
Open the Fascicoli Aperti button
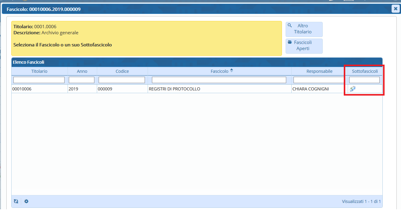304,46
